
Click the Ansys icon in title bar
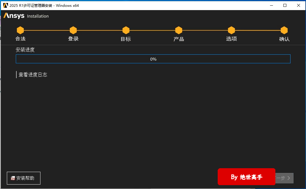click(x=5, y=5)
